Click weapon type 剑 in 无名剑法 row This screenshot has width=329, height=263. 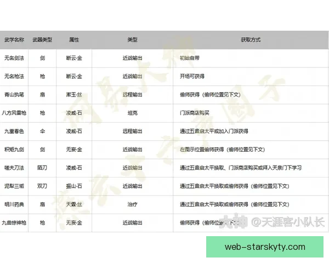(42, 58)
